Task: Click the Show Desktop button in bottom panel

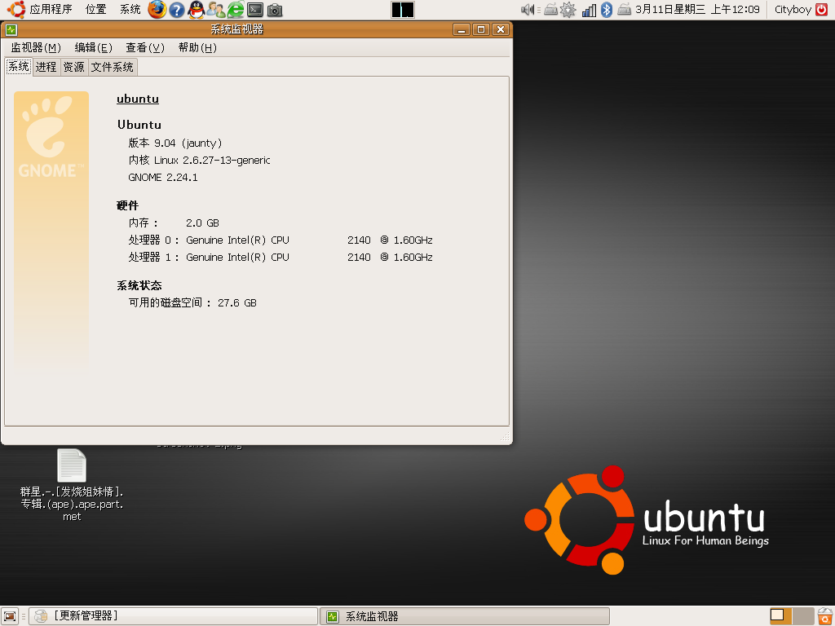Action: 10,616
